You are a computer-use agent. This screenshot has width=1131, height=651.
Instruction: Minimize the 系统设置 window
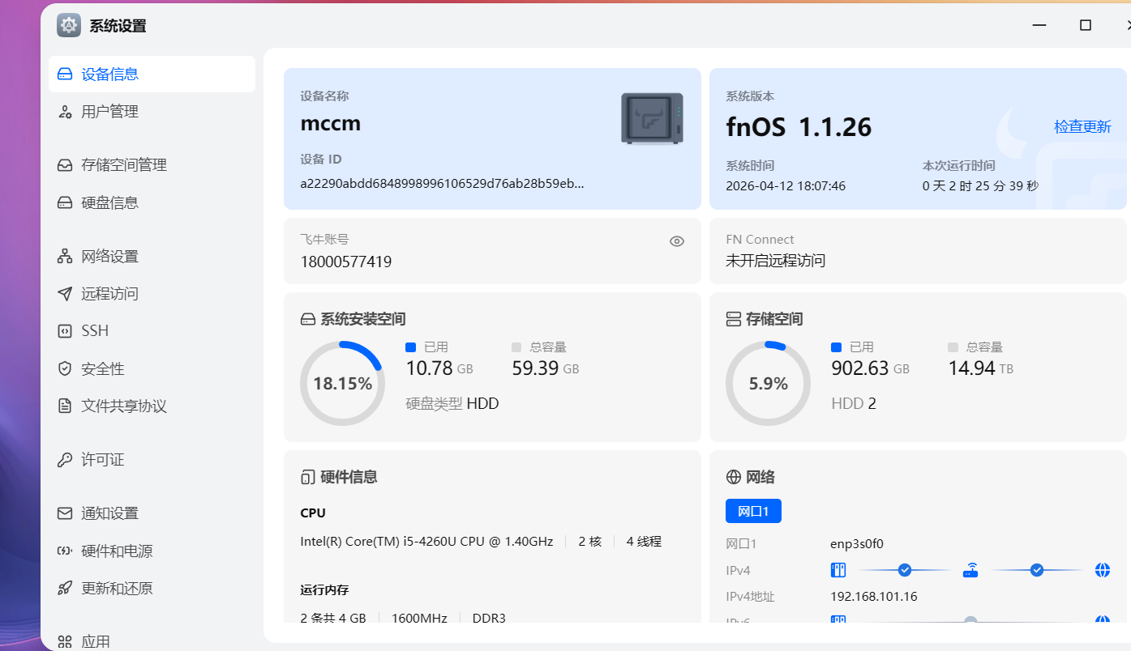pyautogui.click(x=1039, y=25)
